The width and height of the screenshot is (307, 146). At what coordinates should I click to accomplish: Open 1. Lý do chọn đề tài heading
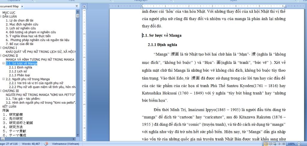[x=19, y=20]
